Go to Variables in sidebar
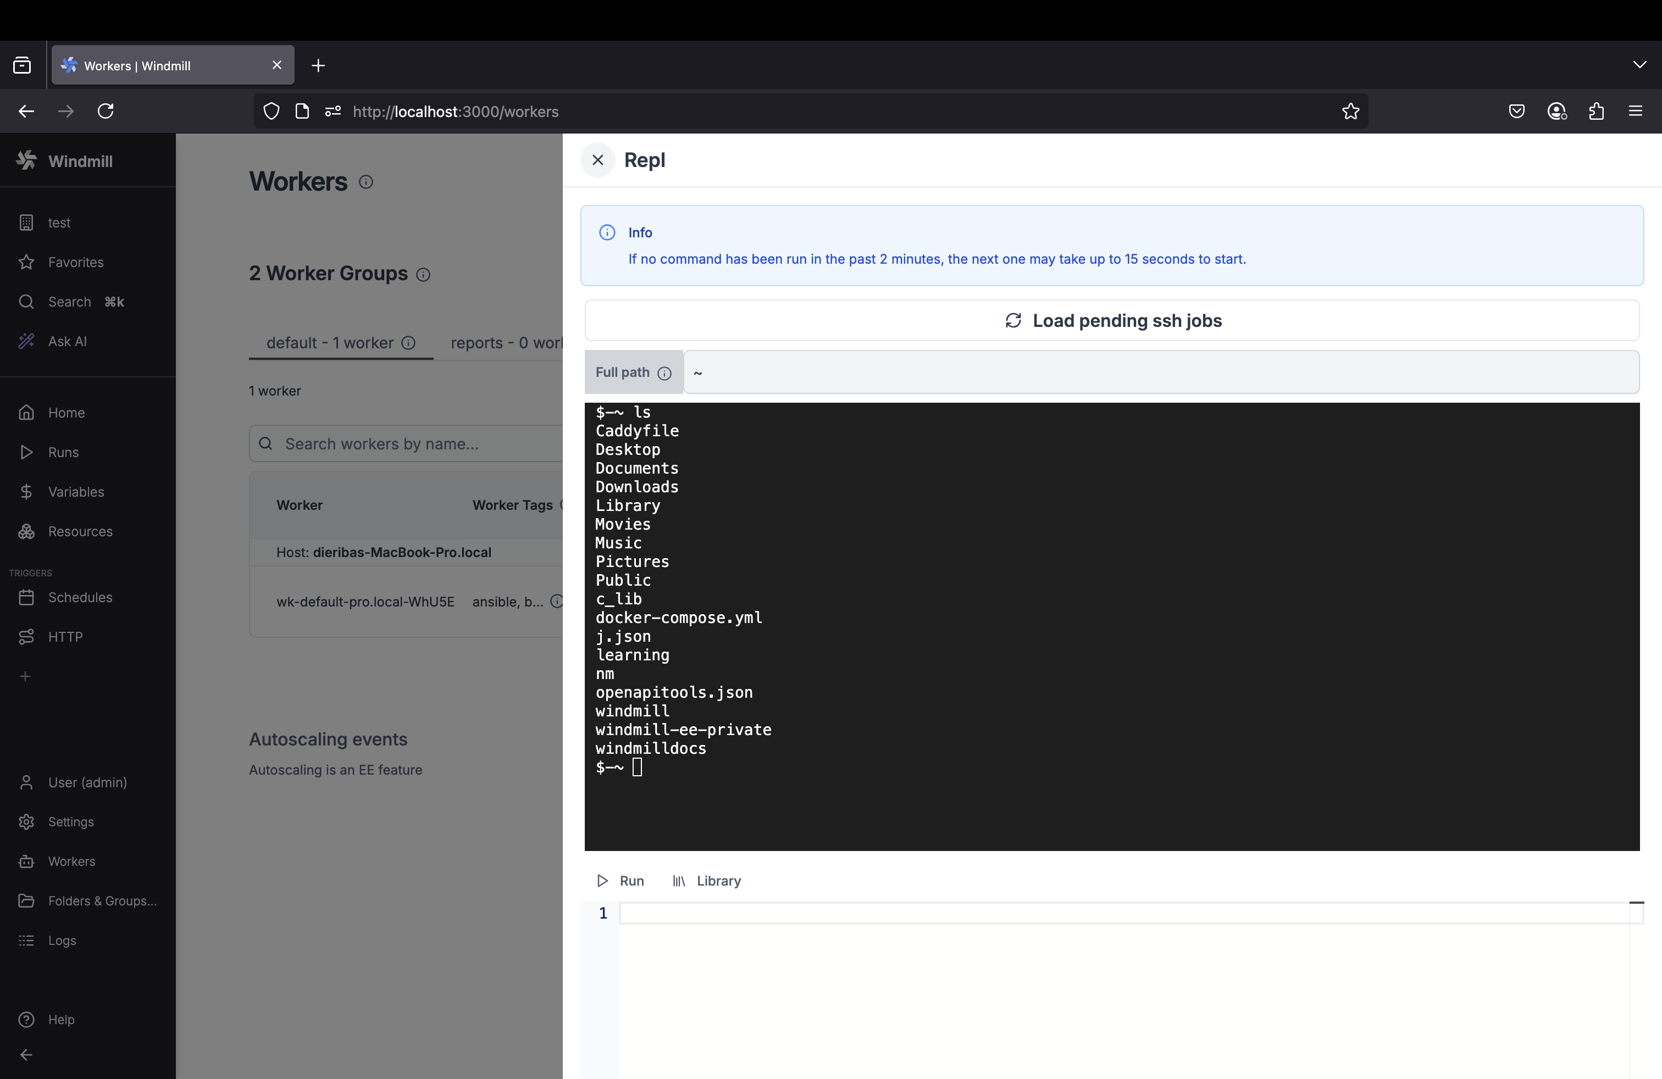This screenshot has height=1079, width=1662. [x=75, y=492]
